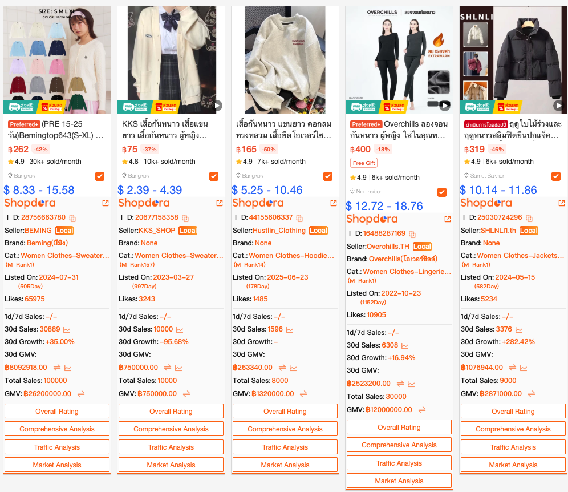Toggle checkbox on Overchills product card
Viewport: 568px width, 492px height.
(x=442, y=192)
